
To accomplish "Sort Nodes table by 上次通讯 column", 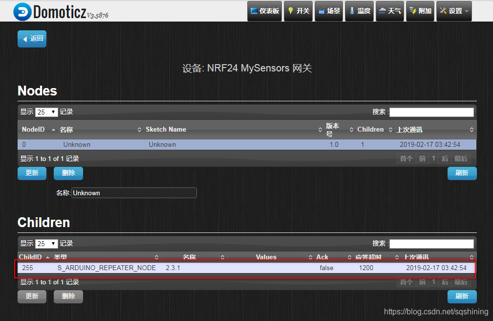I will [435, 130].
